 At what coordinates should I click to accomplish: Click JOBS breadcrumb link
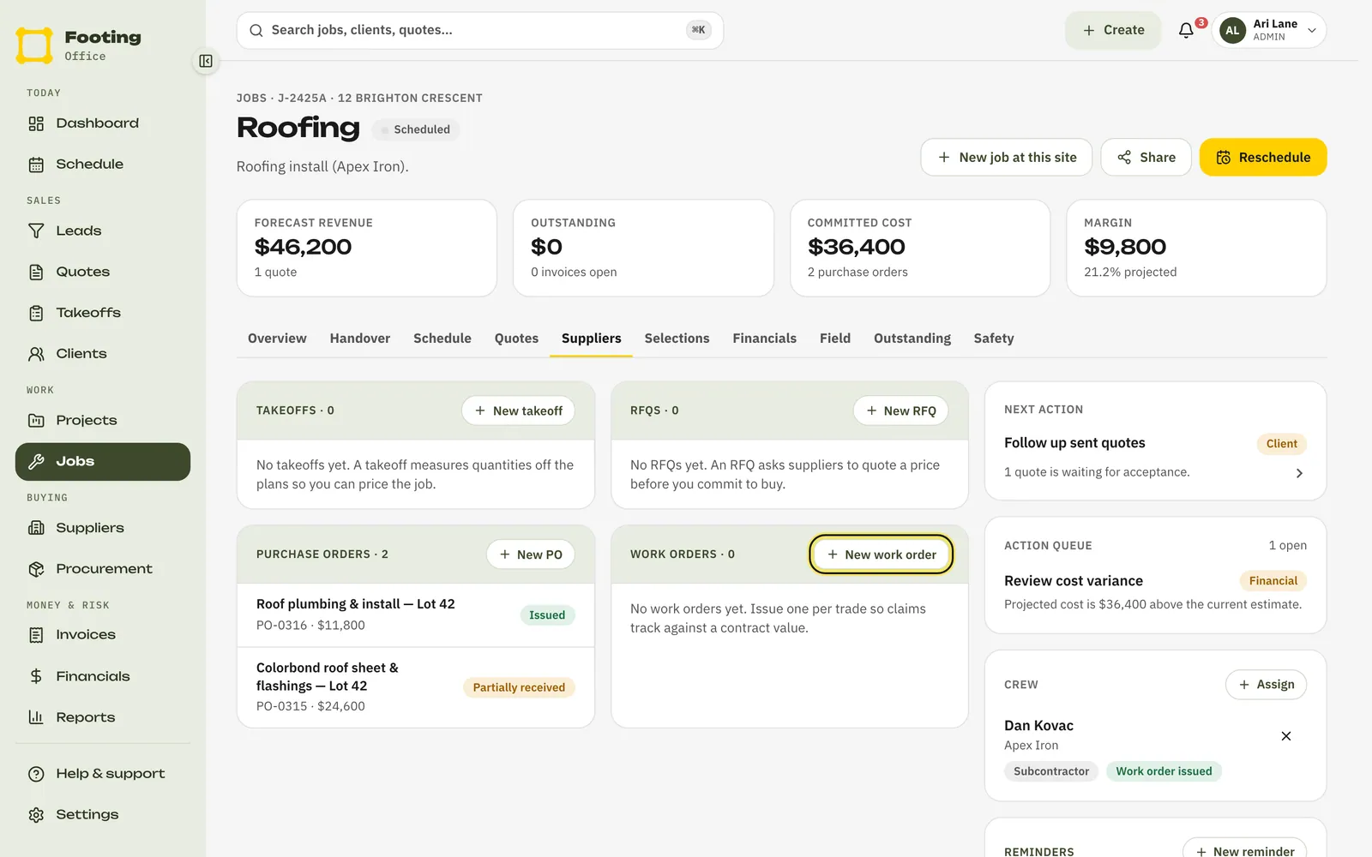click(251, 99)
